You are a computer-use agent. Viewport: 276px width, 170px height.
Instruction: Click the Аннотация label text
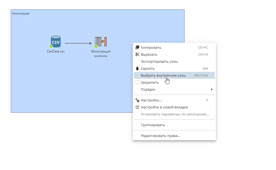pyautogui.click(x=20, y=13)
